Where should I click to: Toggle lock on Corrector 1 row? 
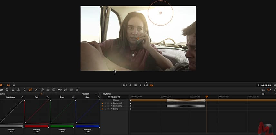click(x=105, y=103)
